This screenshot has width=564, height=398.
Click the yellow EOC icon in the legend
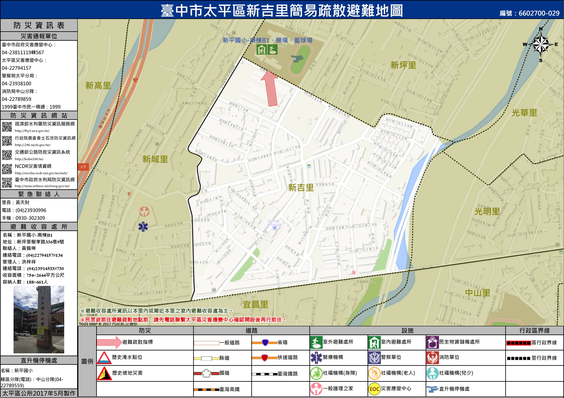[x=374, y=389]
